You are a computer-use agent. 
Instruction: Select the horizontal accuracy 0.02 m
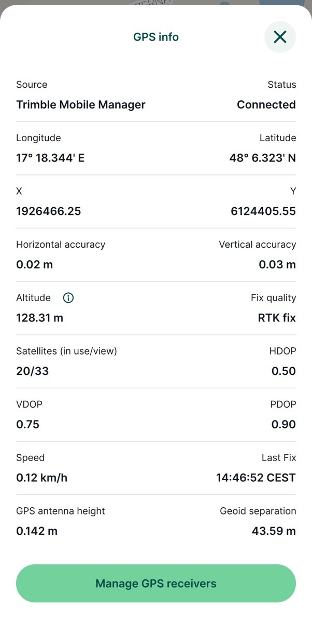[x=35, y=265]
